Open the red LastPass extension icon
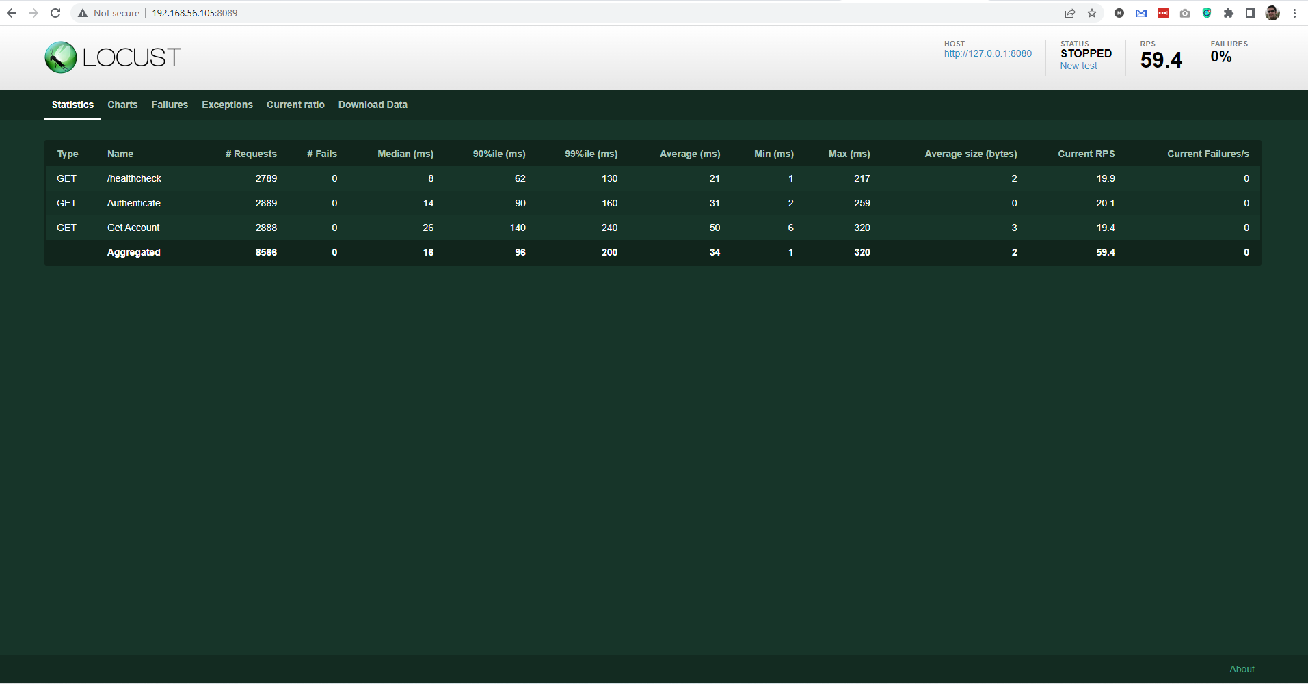Viewport: 1308px width, 684px height. (x=1163, y=13)
